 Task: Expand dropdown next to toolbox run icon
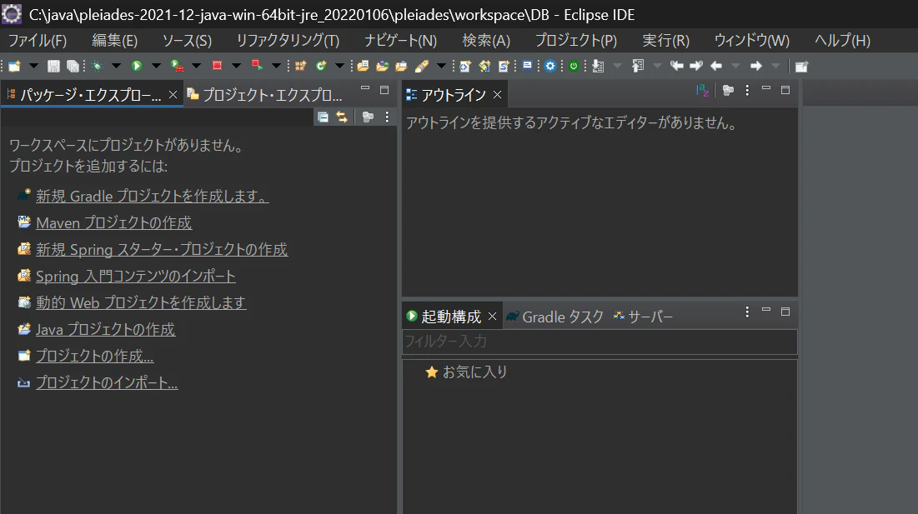pyautogui.click(x=196, y=66)
